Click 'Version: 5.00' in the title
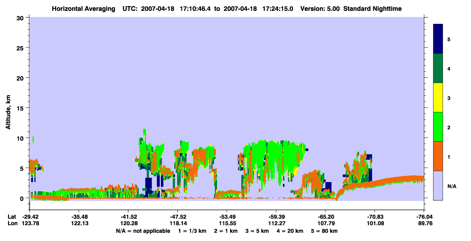The height and width of the screenshot is (241, 471). 320,8
